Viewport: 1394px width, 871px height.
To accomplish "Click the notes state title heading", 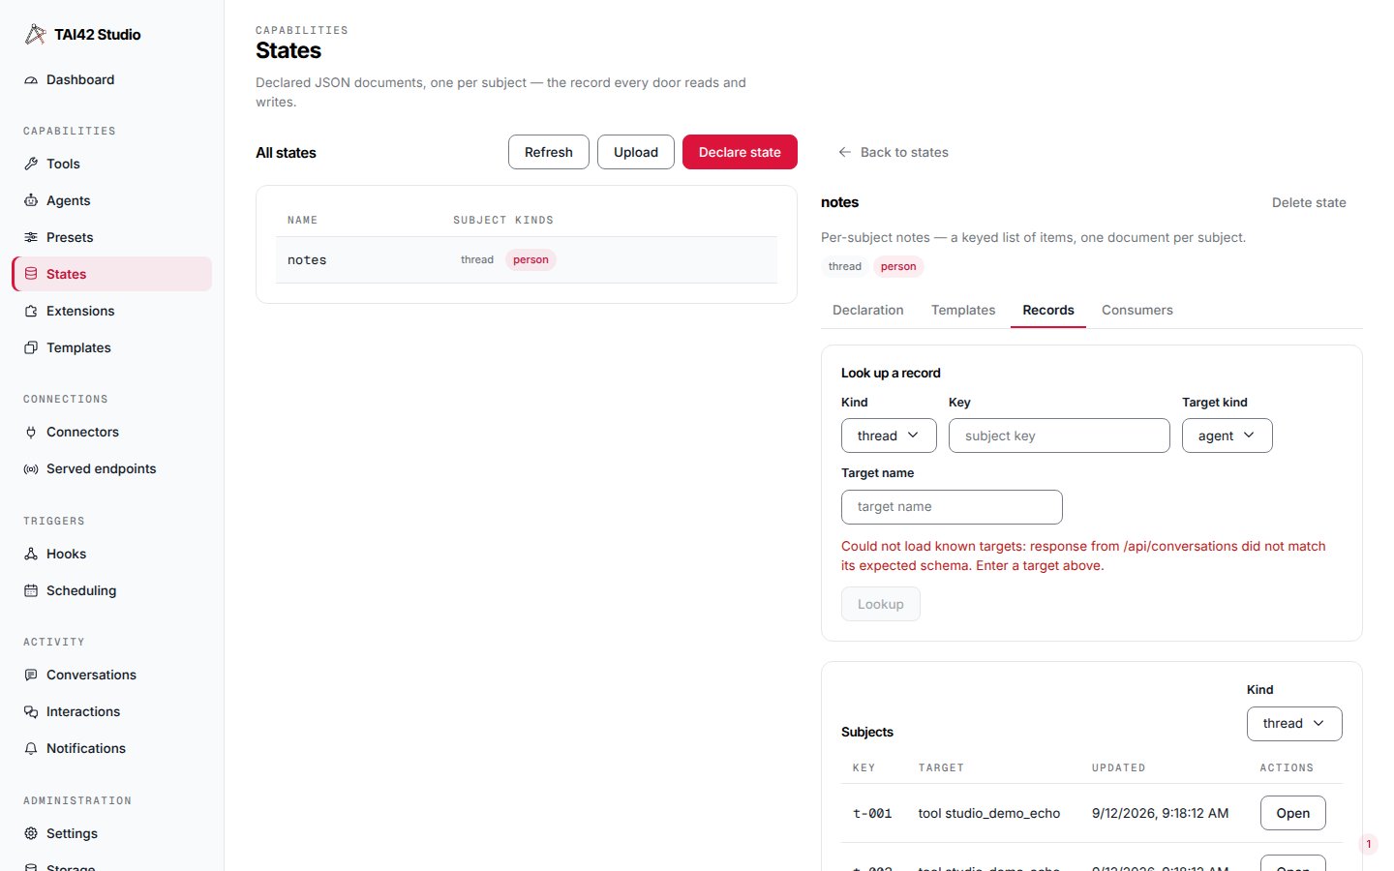I will tap(839, 202).
